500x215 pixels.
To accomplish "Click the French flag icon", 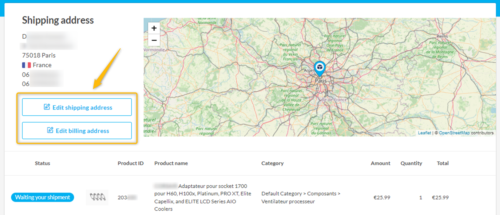I will coord(26,65).
